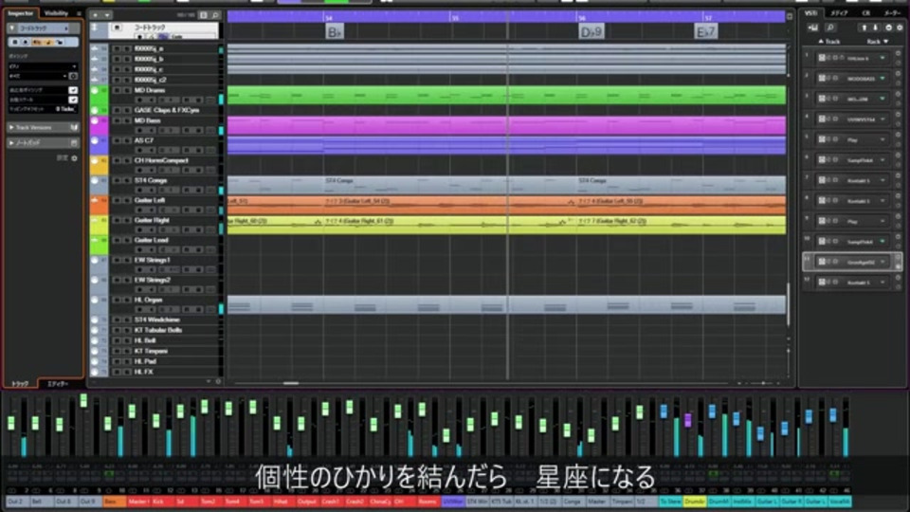Solo the Guitar Left track
The height and width of the screenshot is (512, 910).
coord(126,200)
